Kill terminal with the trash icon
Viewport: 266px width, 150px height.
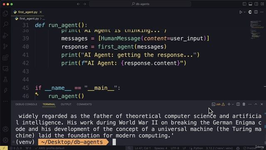[x=244, y=104]
